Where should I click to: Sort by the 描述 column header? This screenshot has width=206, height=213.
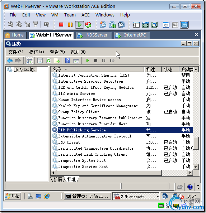click(x=153, y=69)
